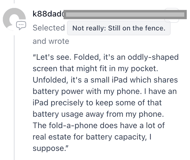The image size is (190, 160).
Task: Click the comment speech bubble icon
Action: click(x=21, y=25)
